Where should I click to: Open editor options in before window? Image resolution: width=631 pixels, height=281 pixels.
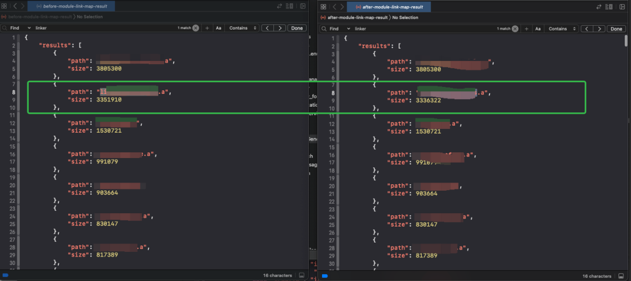click(289, 6)
